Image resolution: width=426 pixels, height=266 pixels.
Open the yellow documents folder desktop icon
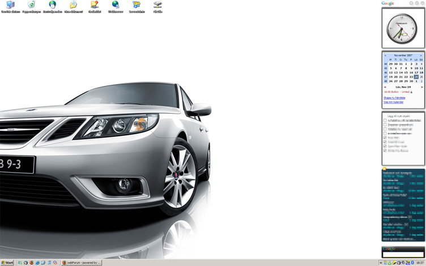[x=73, y=5]
